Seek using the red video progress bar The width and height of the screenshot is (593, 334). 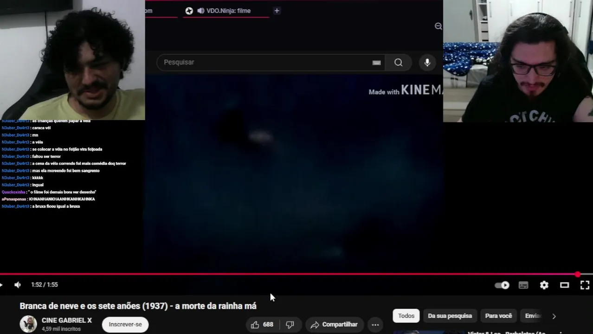[x=296, y=274]
